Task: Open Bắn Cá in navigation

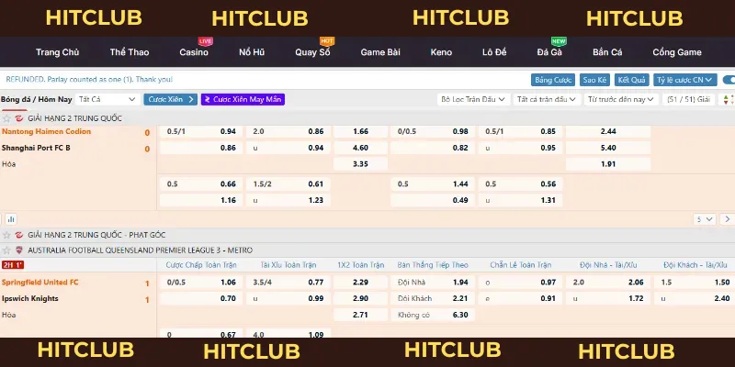Action: [607, 52]
